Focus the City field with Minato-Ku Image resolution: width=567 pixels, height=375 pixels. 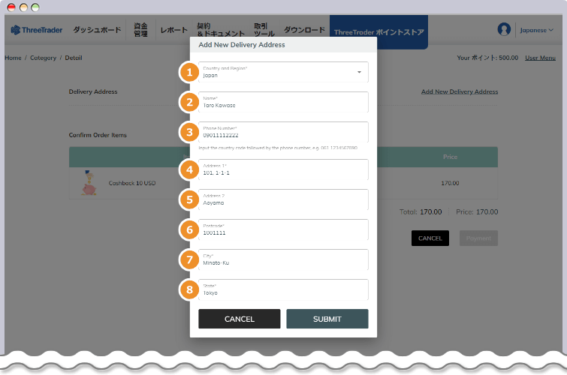[283, 259]
